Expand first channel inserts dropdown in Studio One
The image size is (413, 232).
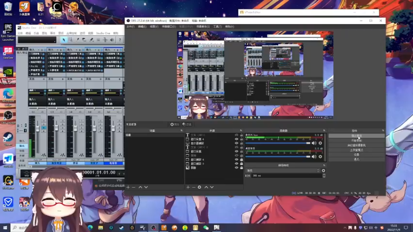click(39, 49)
